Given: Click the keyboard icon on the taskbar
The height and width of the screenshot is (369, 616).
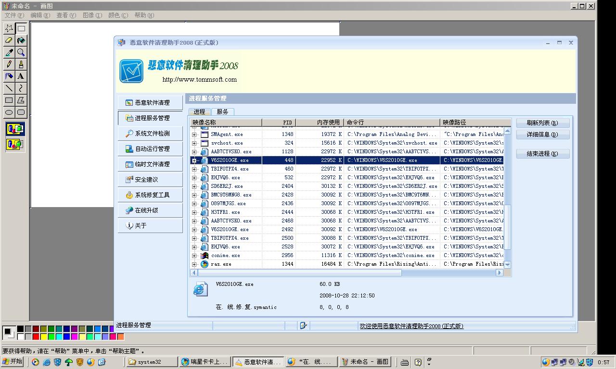Looking at the screenshot, I should (405, 362).
